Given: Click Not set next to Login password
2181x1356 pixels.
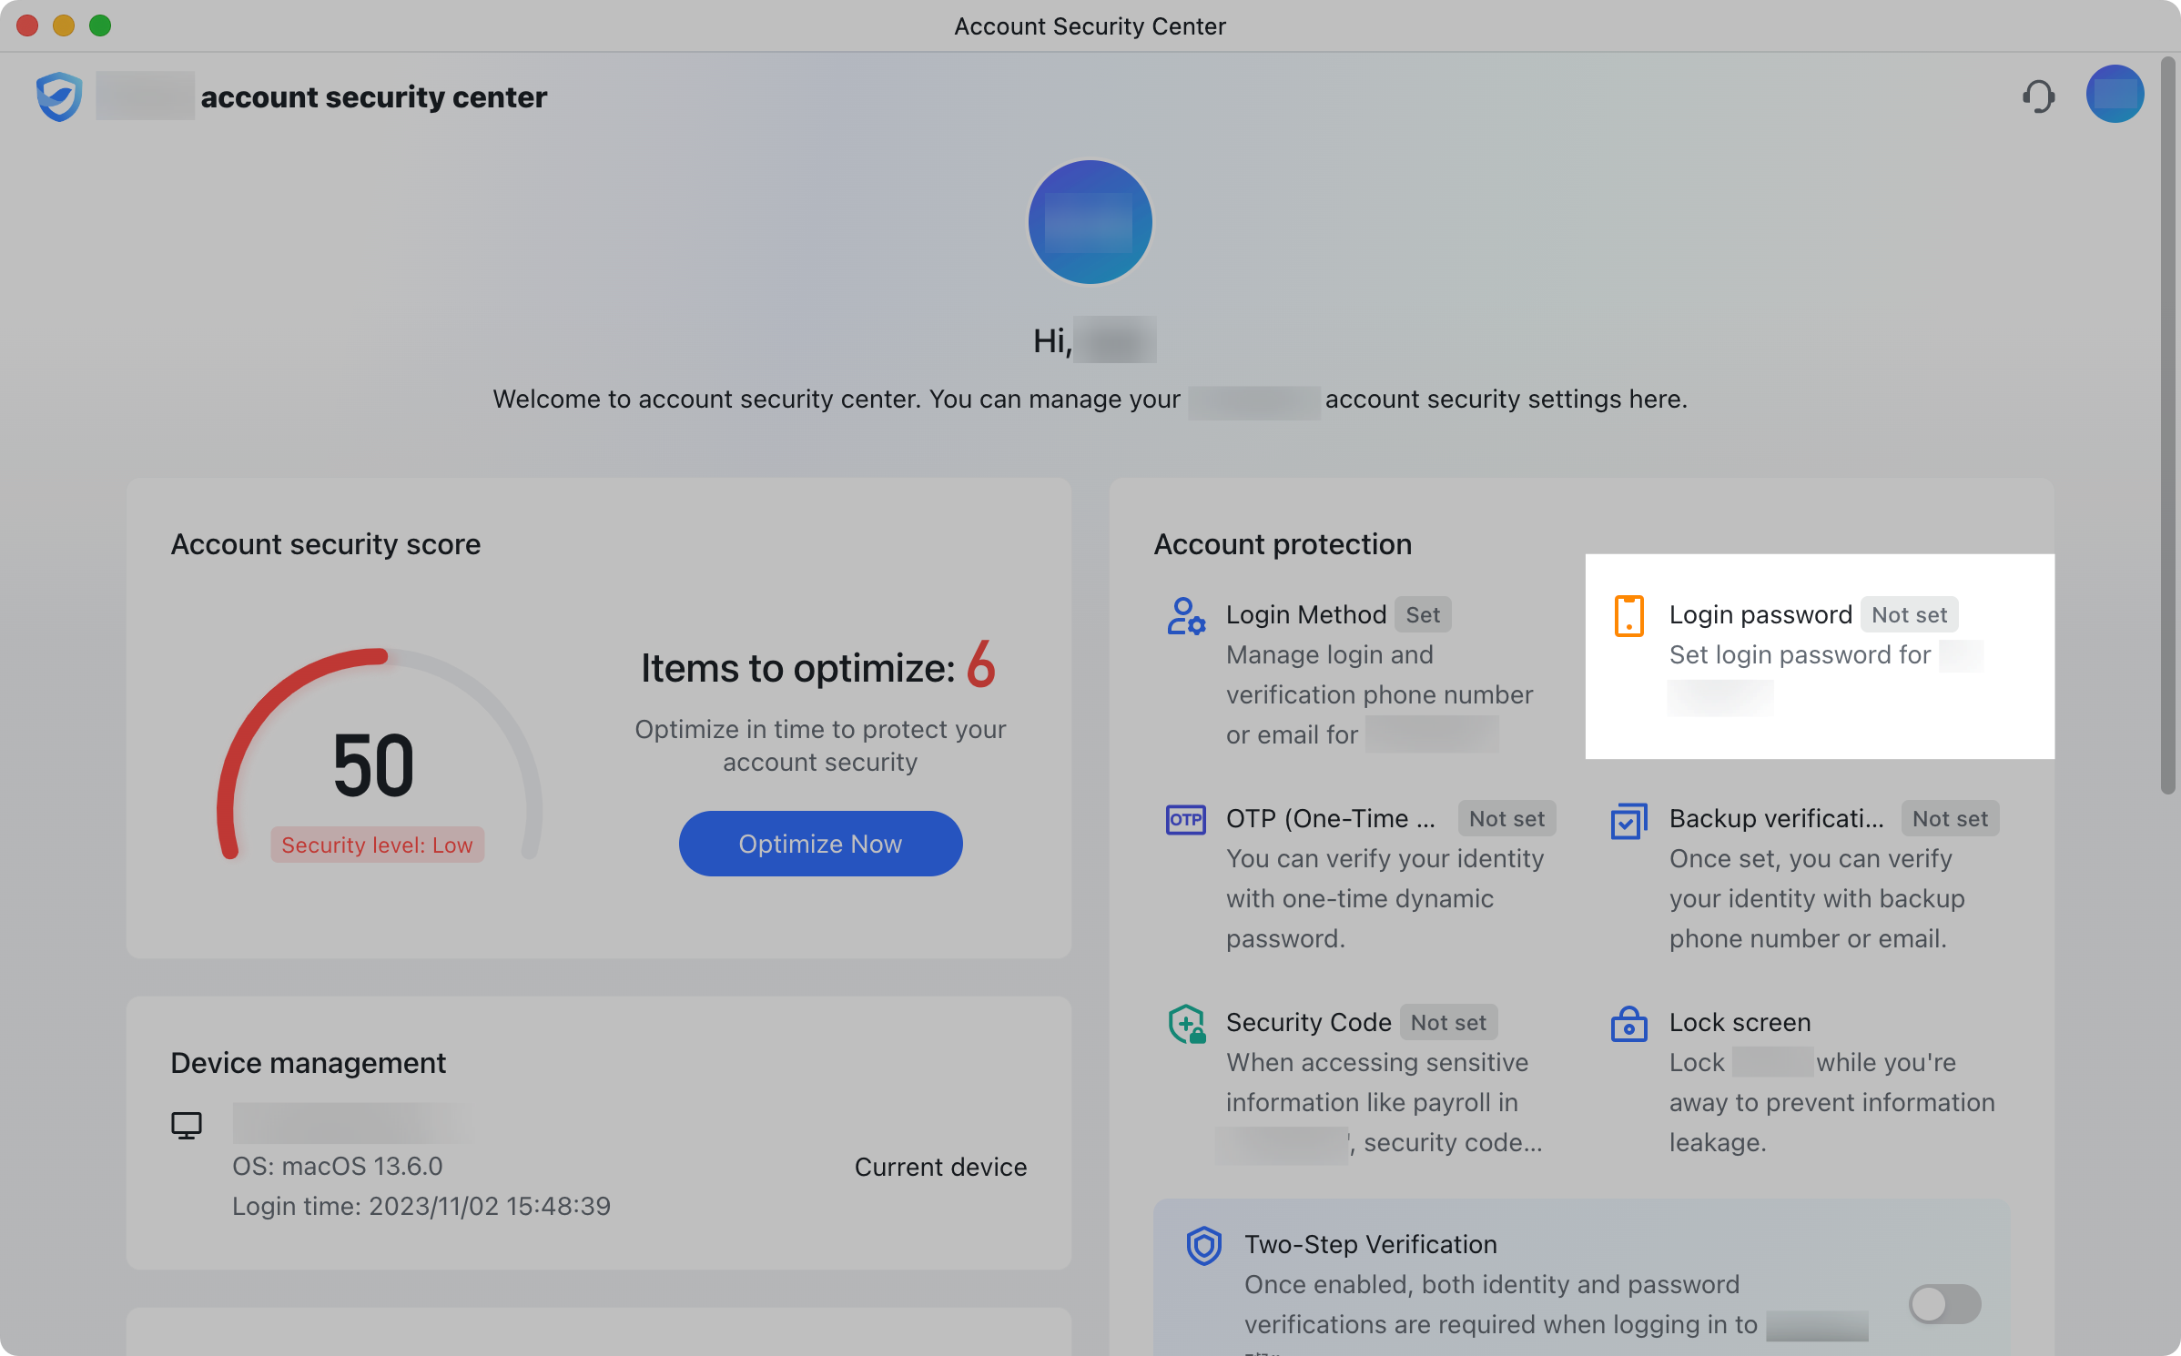Looking at the screenshot, I should [x=1909, y=614].
